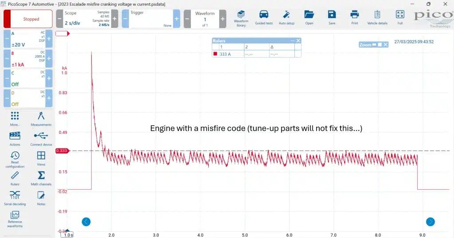Open the Views layout tool
The height and width of the screenshot is (238, 454).
coord(41,158)
